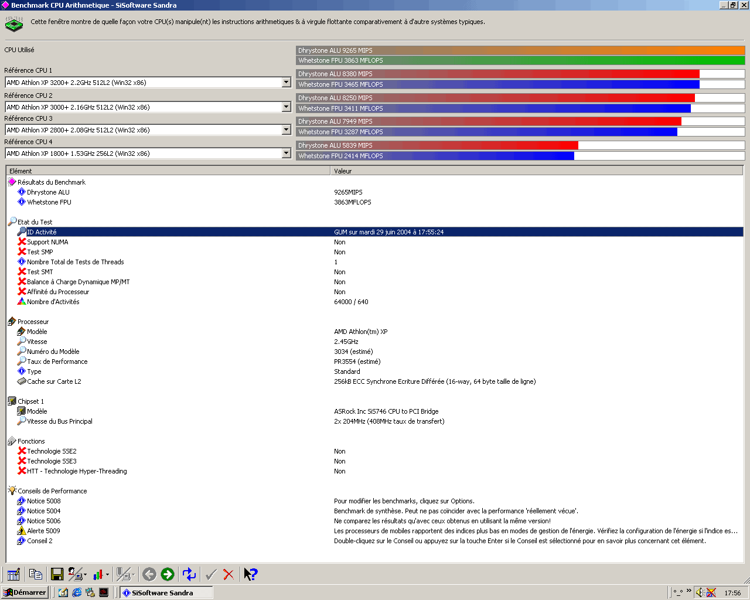750x600 pixels.
Task: Click the green forward arrow icon
Action: 168,574
